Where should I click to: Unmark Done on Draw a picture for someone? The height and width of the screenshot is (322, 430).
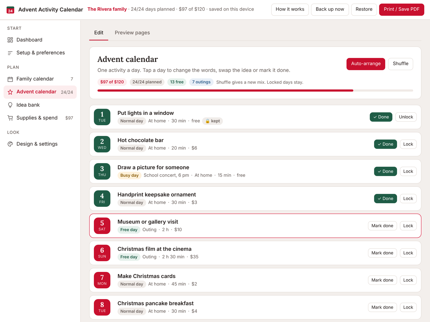pyautogui.click(x=386, y=171)
